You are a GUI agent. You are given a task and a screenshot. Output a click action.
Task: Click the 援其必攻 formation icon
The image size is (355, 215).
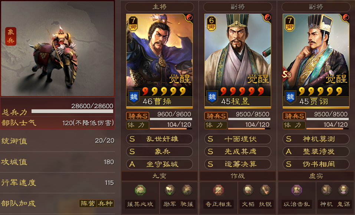point(140,190)
